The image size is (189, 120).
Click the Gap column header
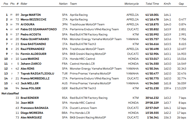tap(181, 4)
